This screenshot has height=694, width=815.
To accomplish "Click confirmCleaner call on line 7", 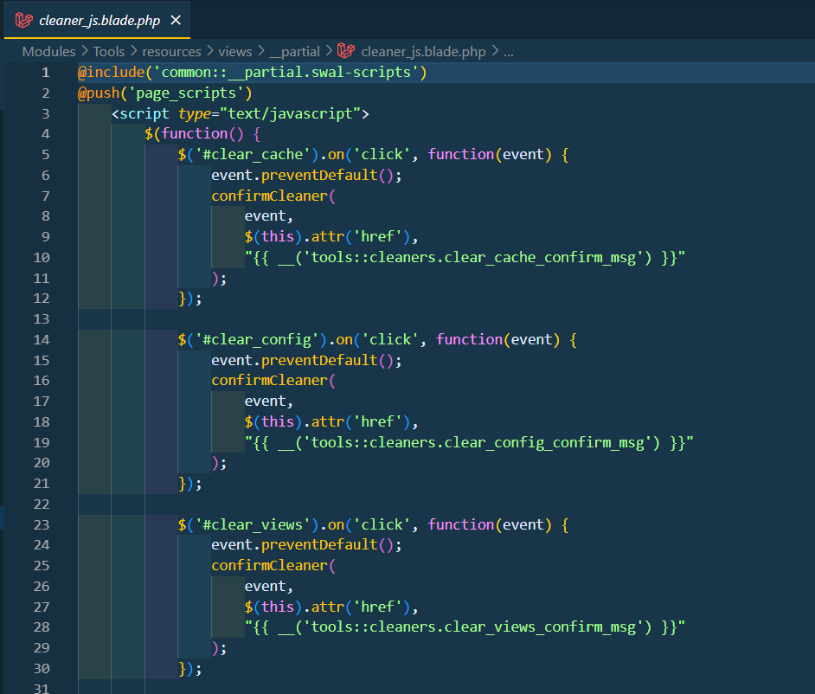I will [x=269, y=196].
